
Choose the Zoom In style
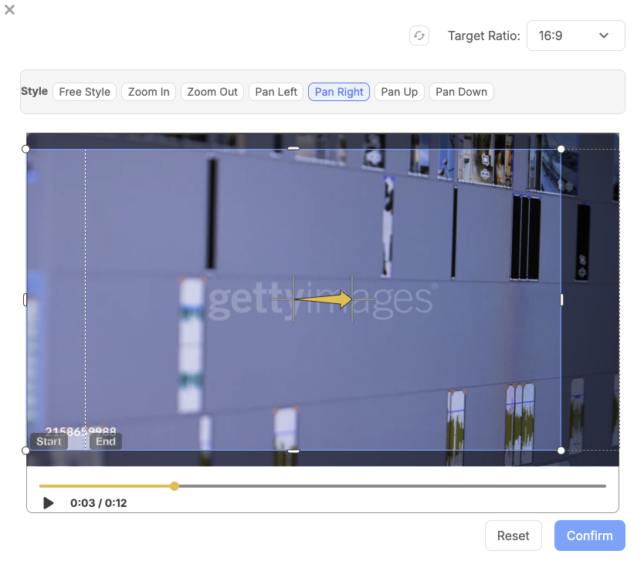click(x=149, y=92)
